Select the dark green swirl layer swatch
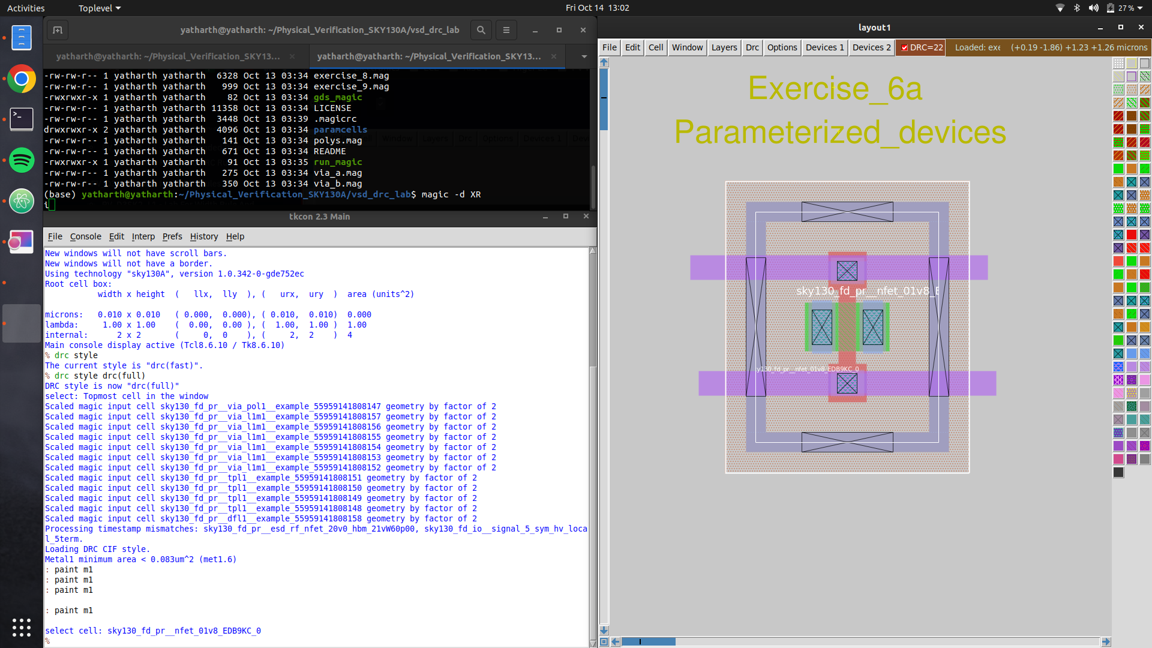Screen dimensions: 1152x648 pyautogui.click(x=1132, y=406)
